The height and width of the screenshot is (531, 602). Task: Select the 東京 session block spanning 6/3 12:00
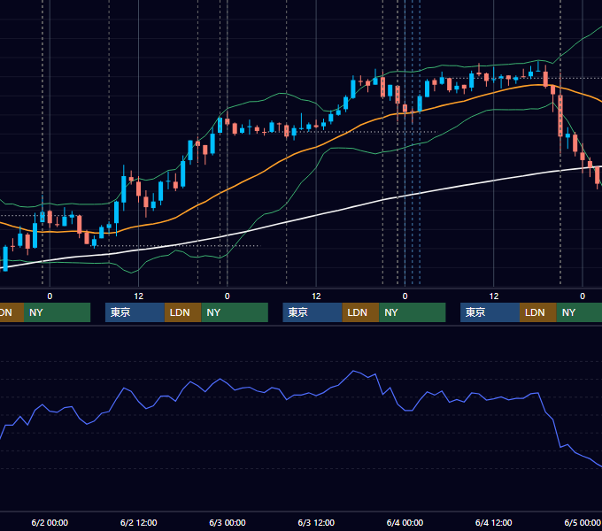[313, 312]
